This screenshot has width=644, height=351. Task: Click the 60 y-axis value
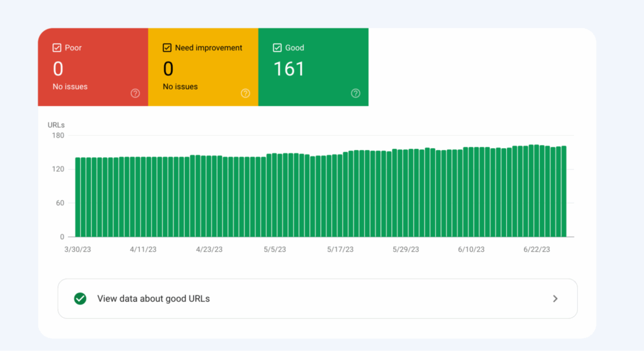pos(60,203)
